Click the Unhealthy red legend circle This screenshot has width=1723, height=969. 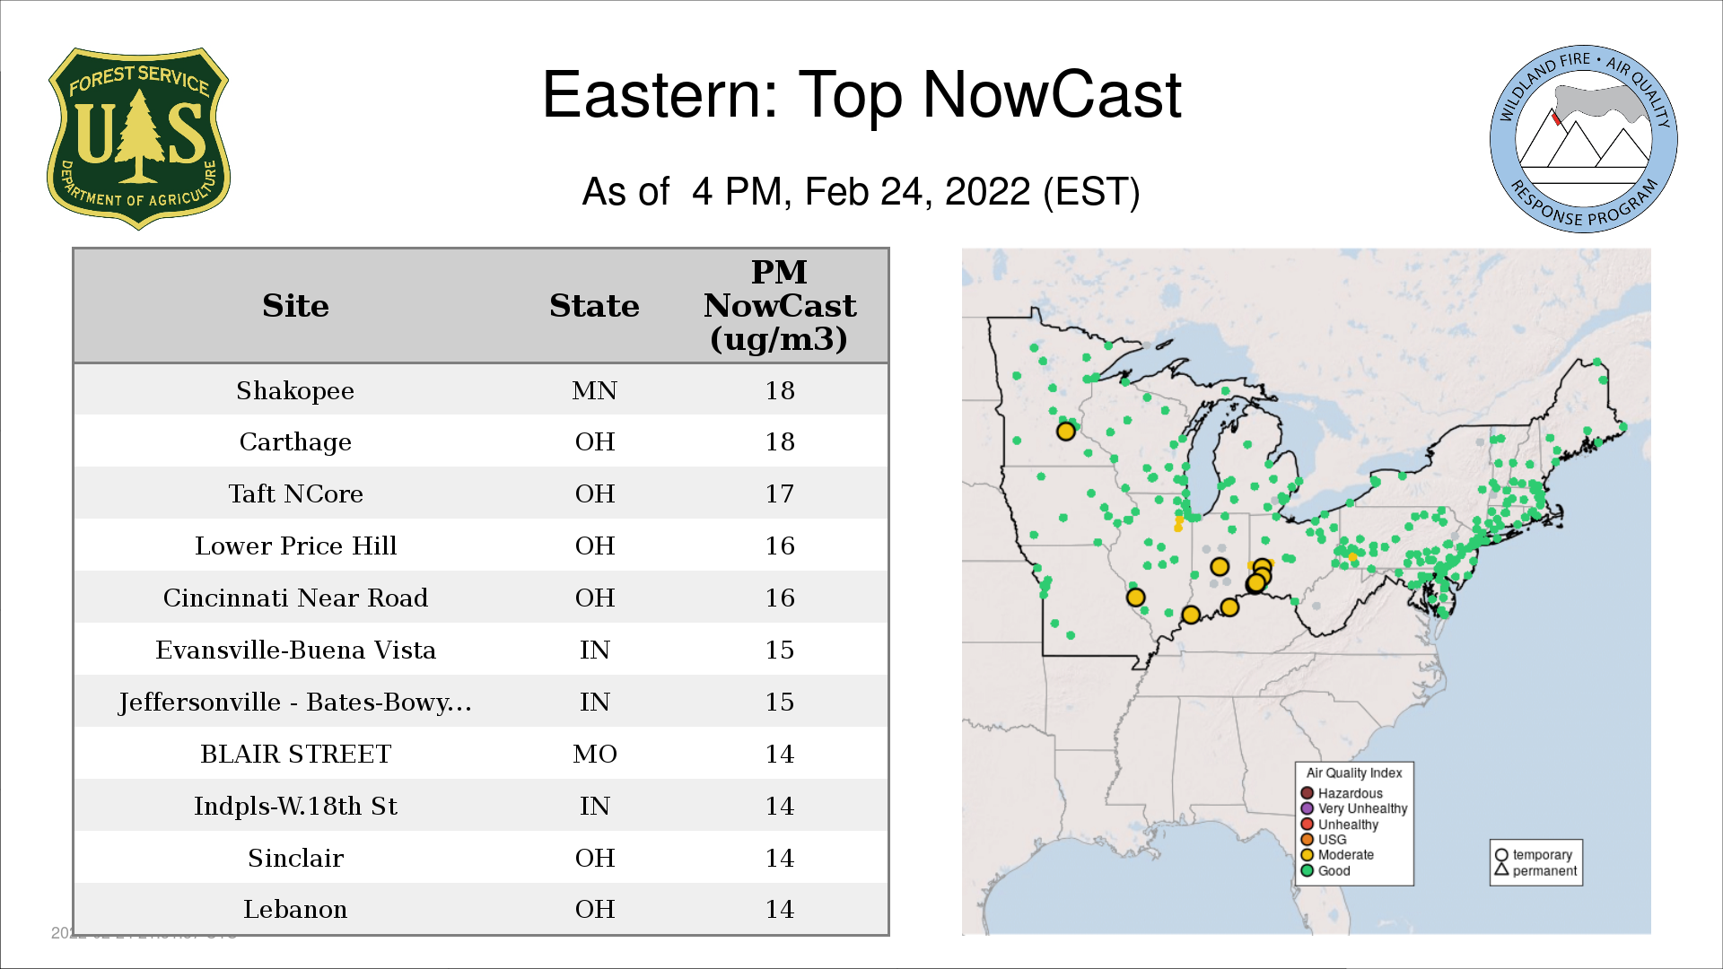[1308, 824]
